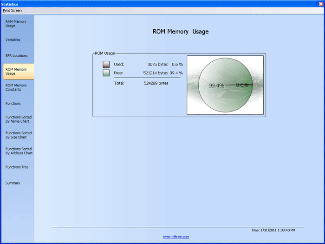The image size is (325, 244).
Task: Click the red Used color swatch
Action: (x=106, y=64)
